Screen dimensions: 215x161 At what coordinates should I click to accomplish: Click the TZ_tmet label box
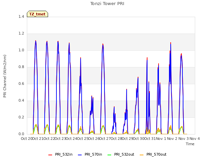click(x=37, y=14)
